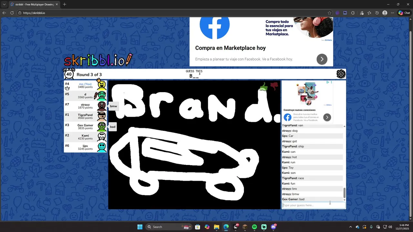Open the skribbl.io settings gear
This screenshot has width=413, height=232.
pyautogui.click(x=341, y=74)
